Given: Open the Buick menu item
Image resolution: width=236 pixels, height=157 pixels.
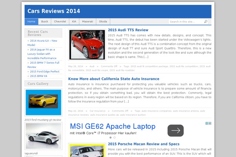Looking at the screenshot, I should click(44, 22).
